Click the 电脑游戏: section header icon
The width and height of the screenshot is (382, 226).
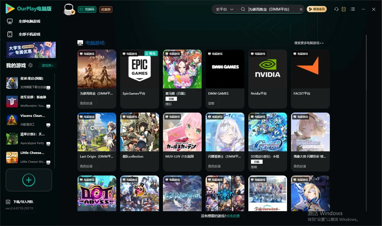coord(80,43)
